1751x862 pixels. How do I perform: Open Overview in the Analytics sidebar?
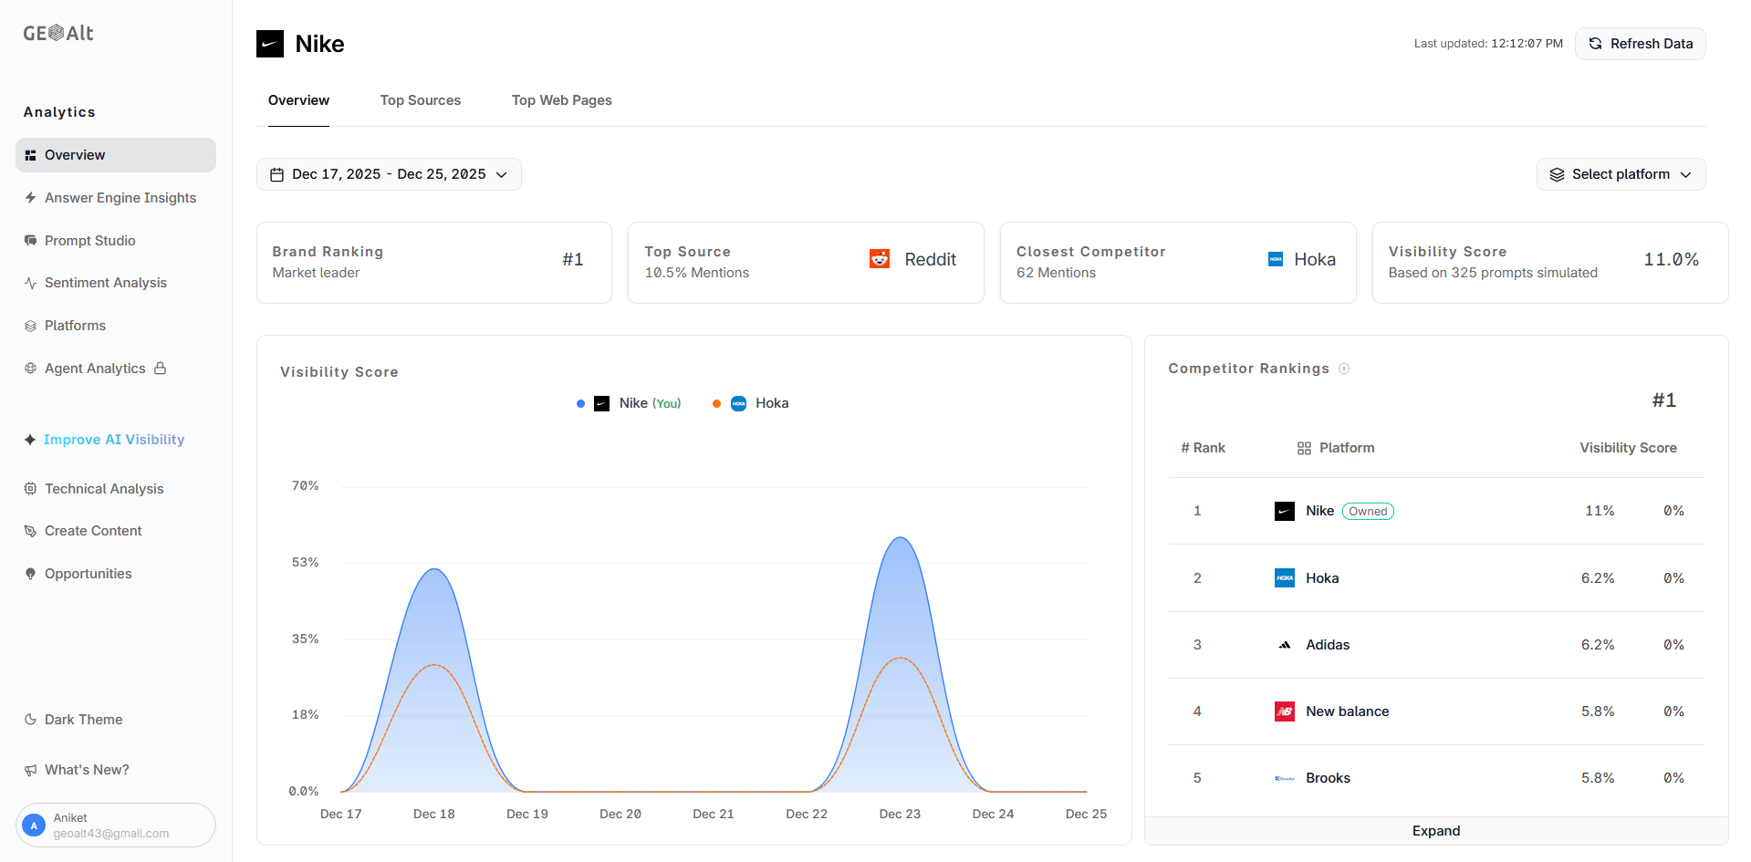116,155
